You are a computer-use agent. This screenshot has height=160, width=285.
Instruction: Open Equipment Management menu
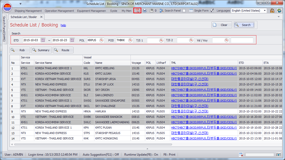click(x=91, y=11)
